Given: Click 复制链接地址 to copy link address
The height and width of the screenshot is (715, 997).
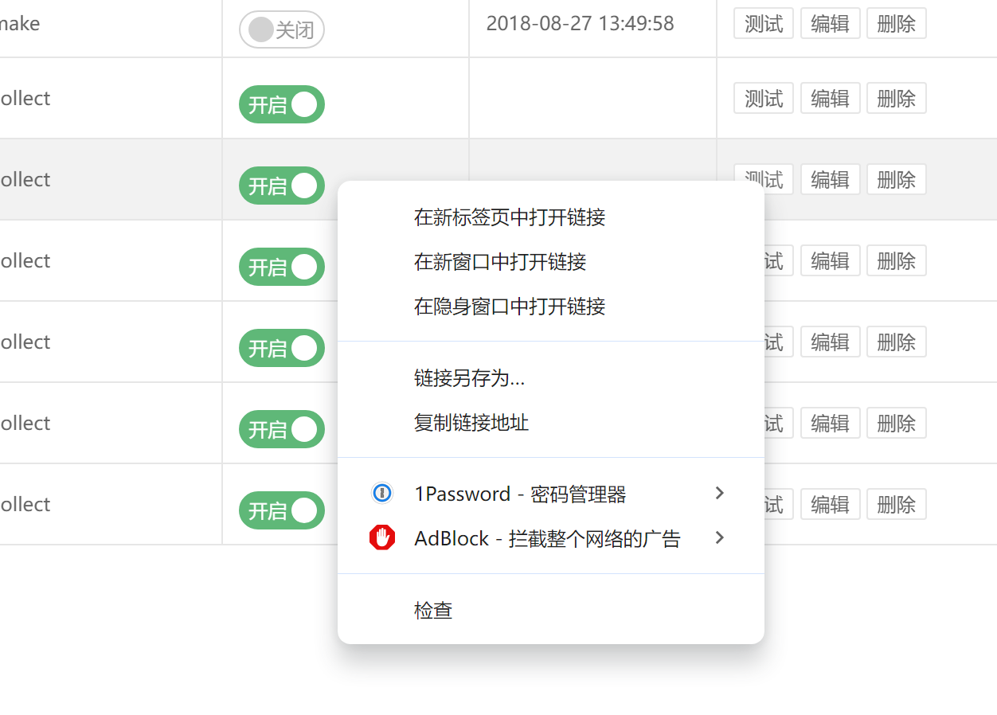Looking at the screenshot, I should [471, 423].
